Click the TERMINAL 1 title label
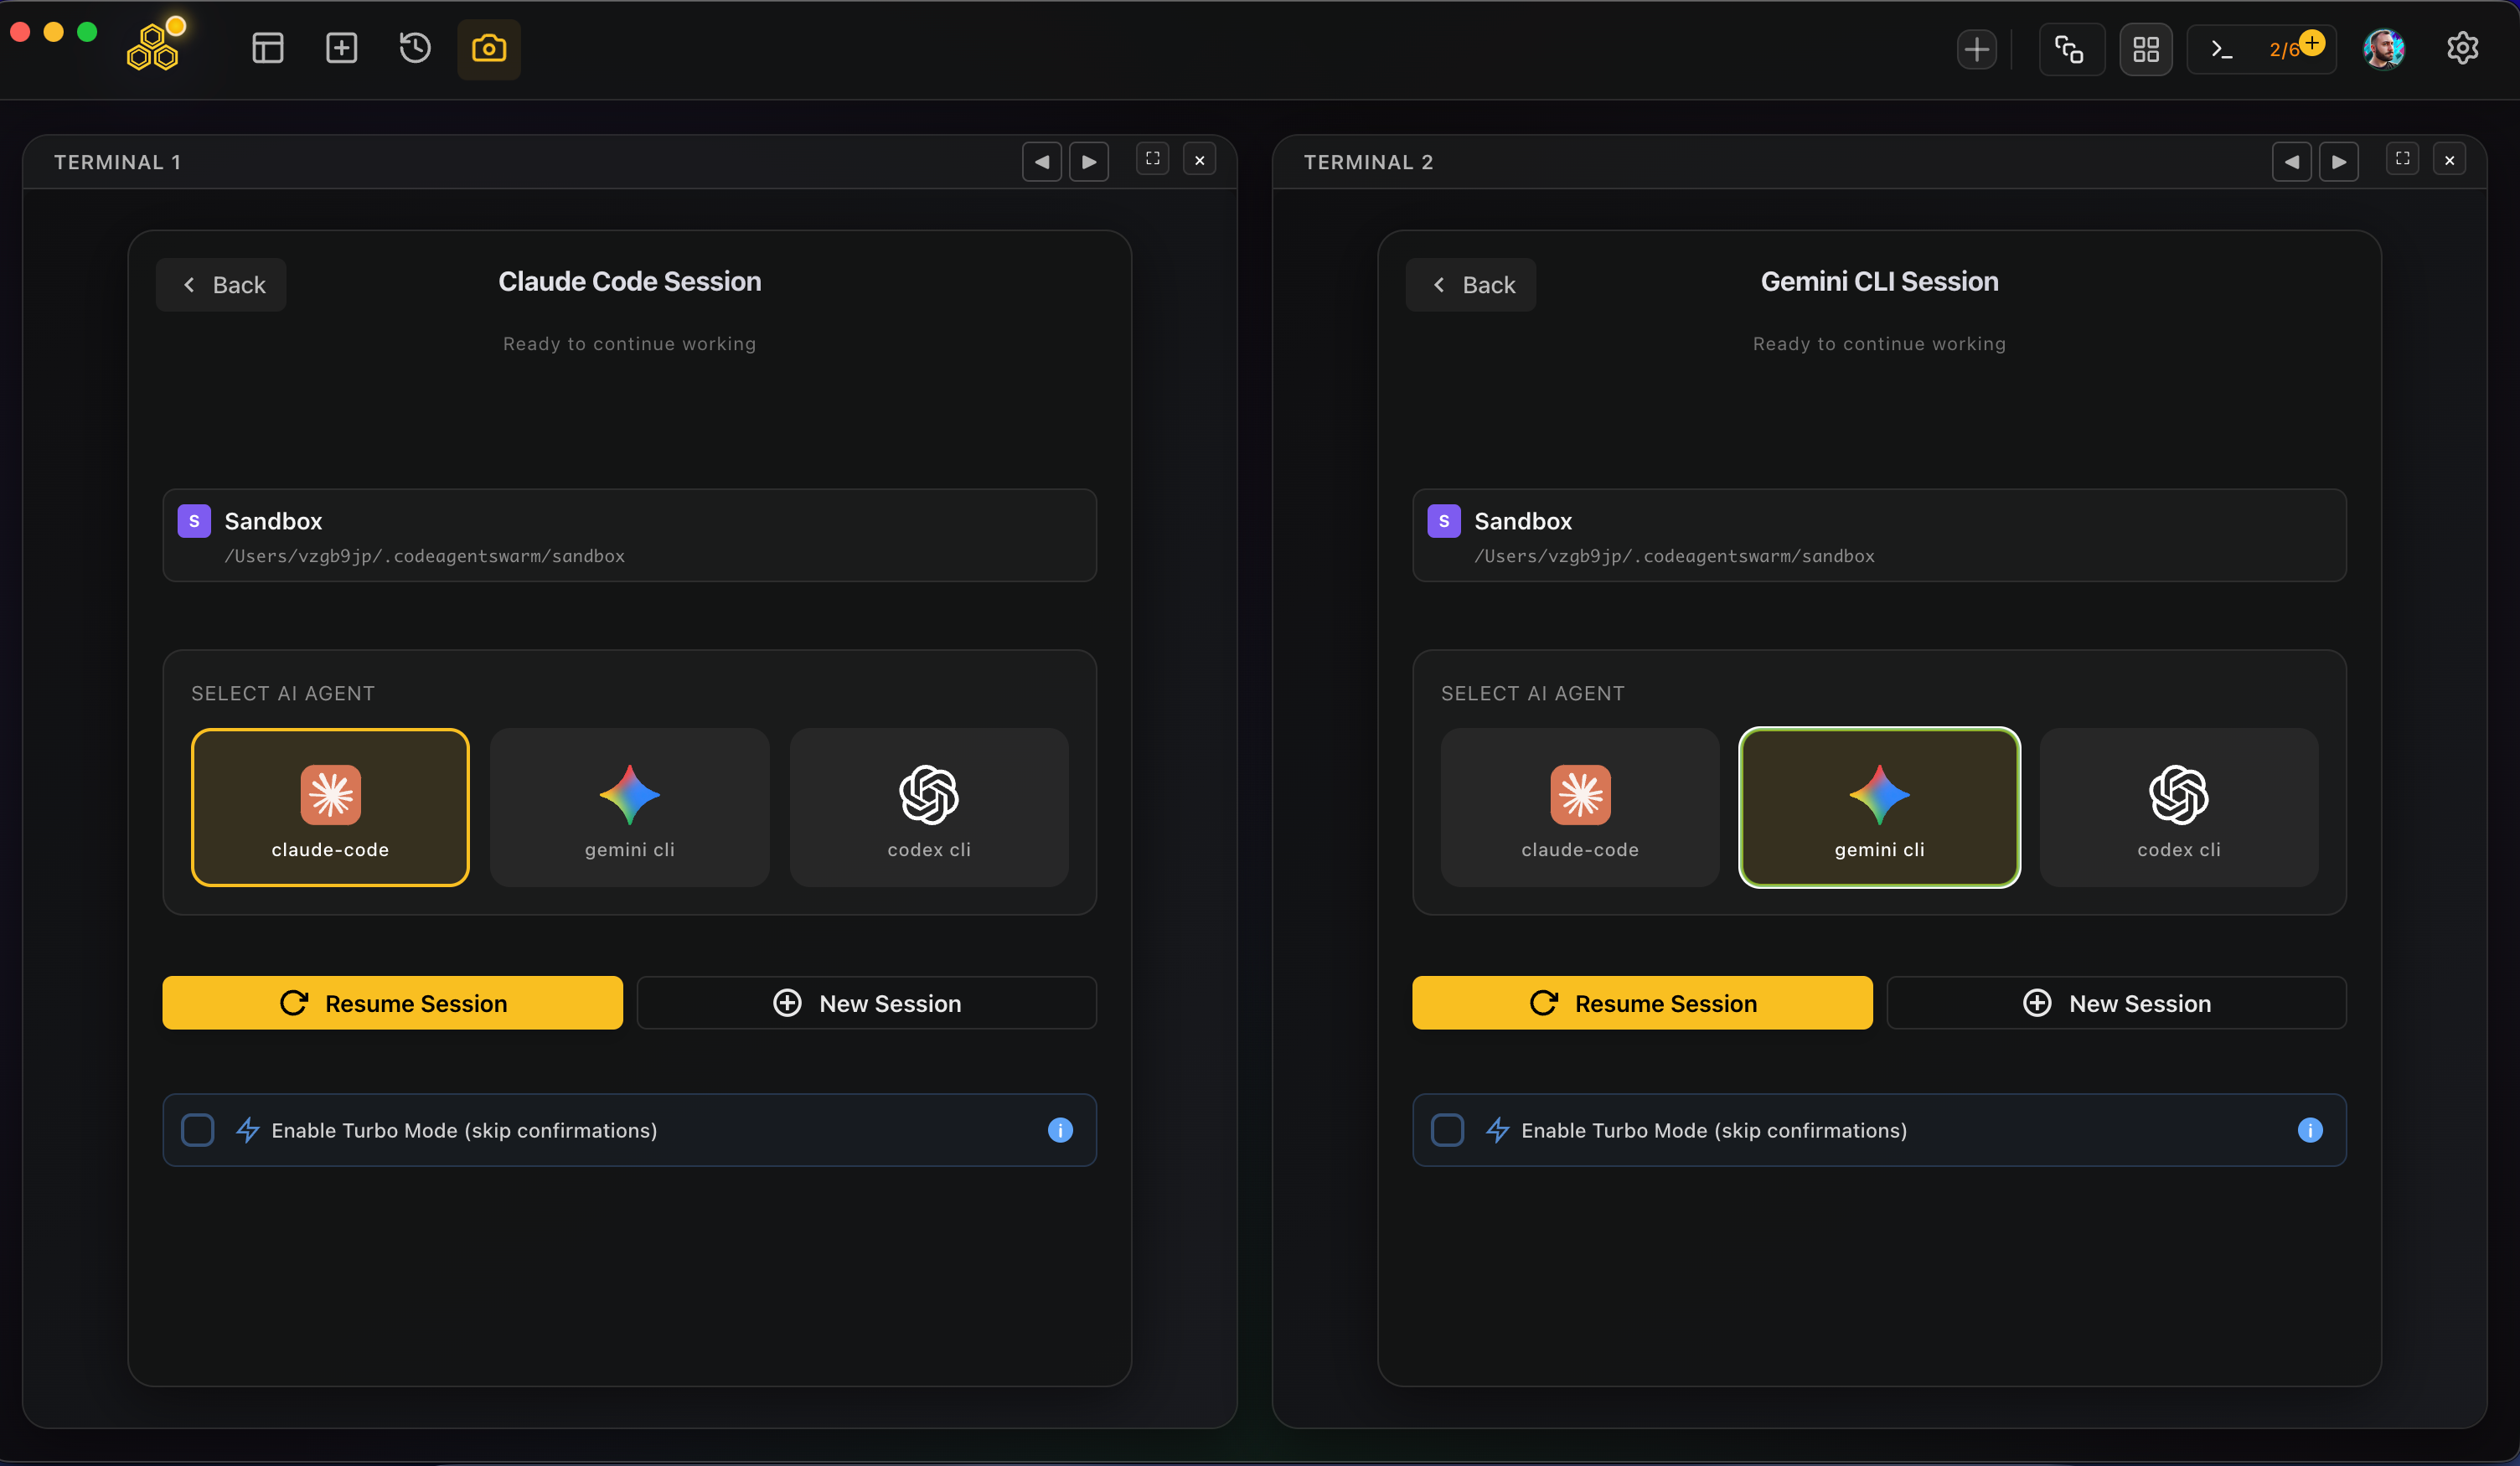2520x1466 pixels. [118, 162]
